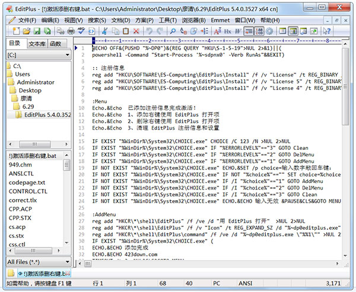This screenshot has width=356, height=292.
Task: Click the output window toolbar icon
Action: 303,31
